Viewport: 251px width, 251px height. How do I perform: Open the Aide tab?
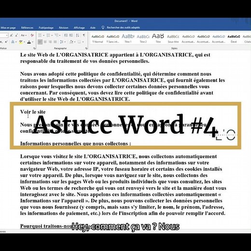[x=93, y=28]
